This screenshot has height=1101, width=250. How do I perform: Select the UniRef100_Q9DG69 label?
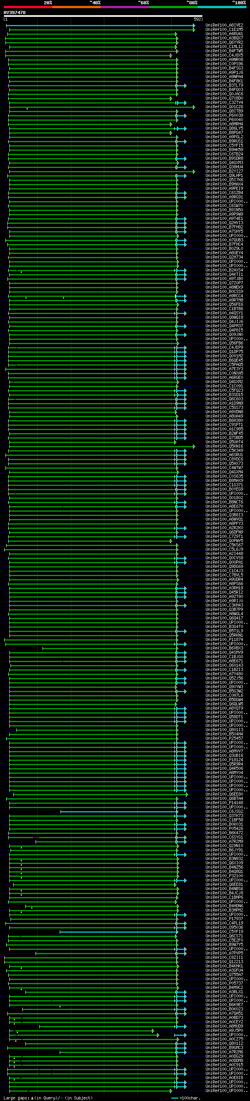point(224,567)
